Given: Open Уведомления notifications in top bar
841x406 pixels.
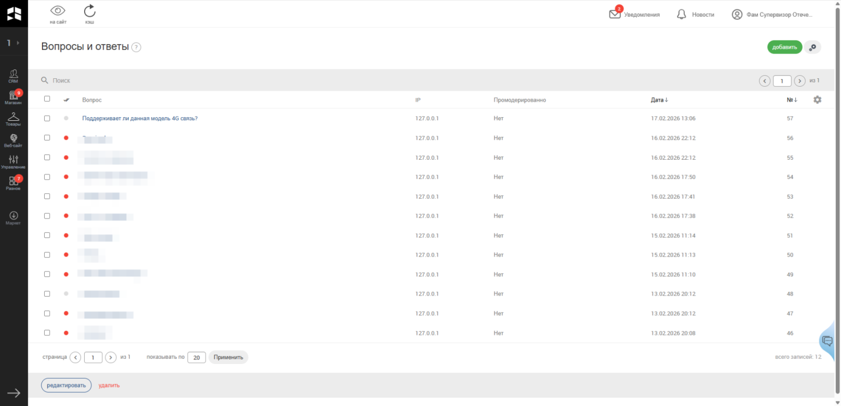Looking at the screenshot, I should [634, 15].
